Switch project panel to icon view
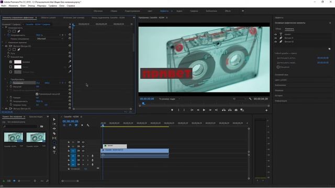This screenshot has height=188, width=335. point(14,181)
